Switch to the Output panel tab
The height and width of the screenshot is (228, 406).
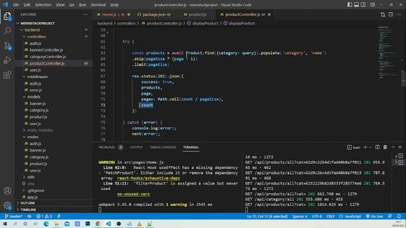pyautogui.click(x=136, y=147)
